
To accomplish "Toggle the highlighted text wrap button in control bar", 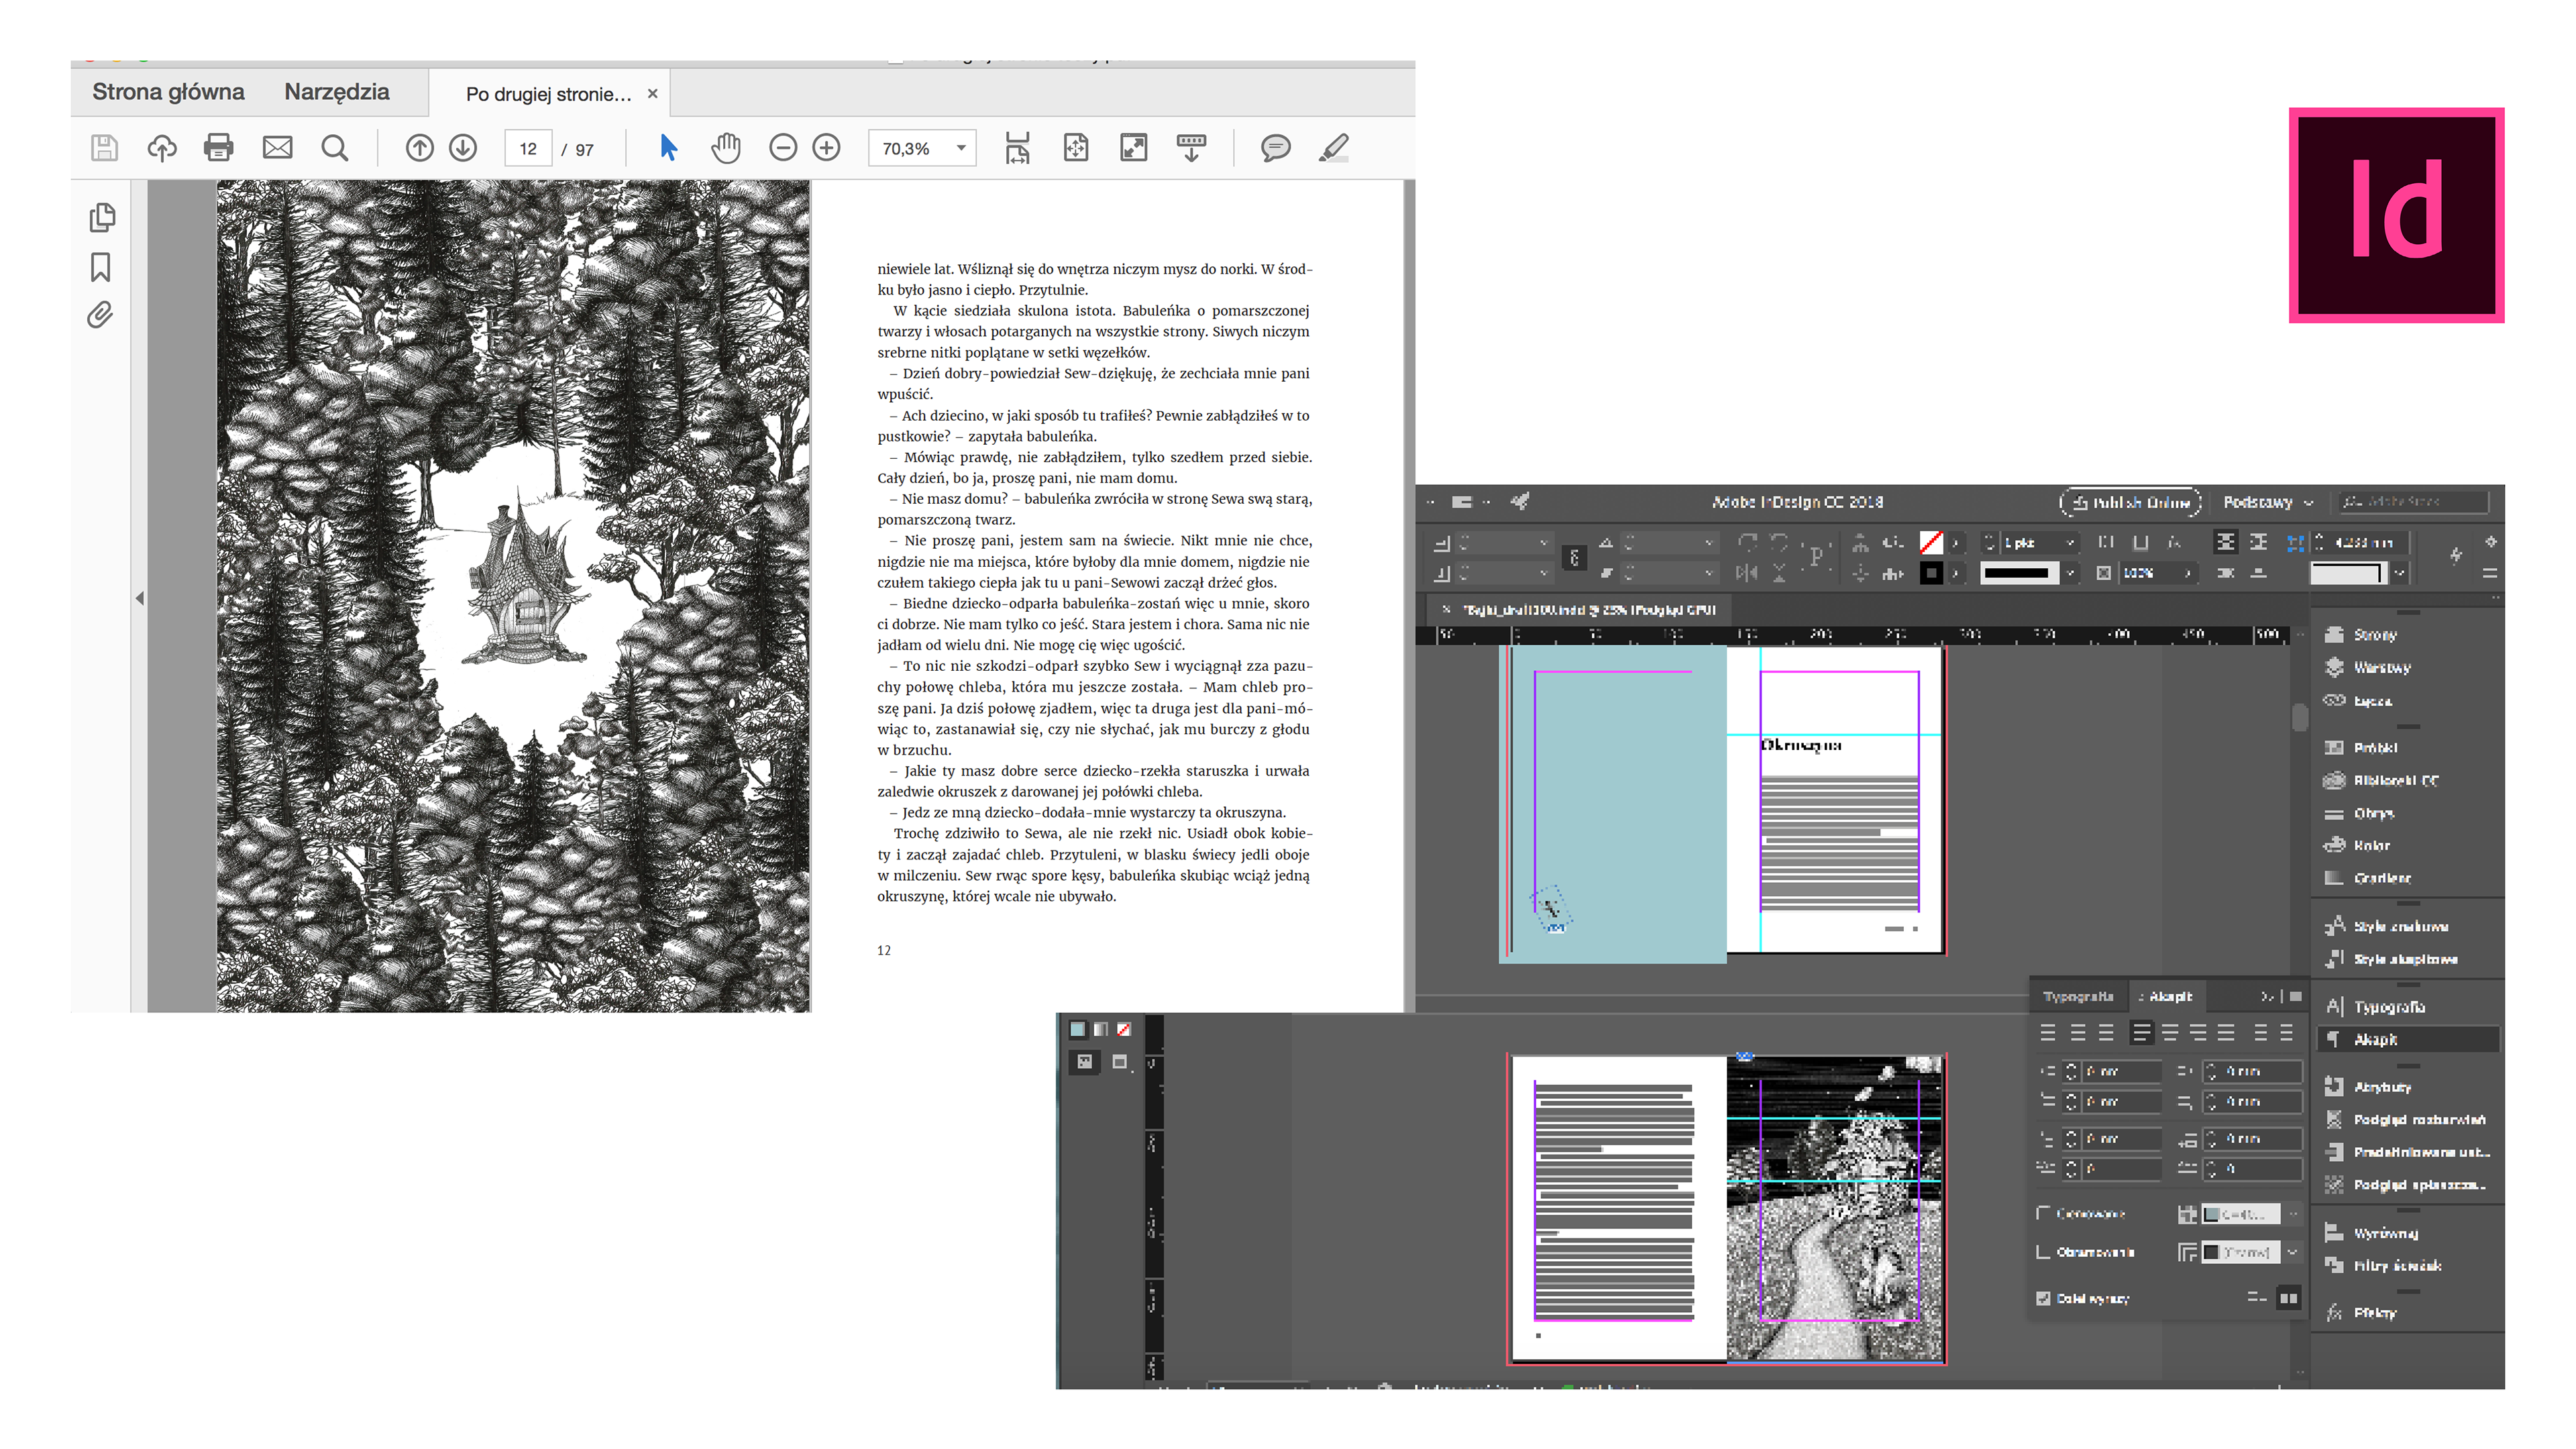I will coord(2226,542).
